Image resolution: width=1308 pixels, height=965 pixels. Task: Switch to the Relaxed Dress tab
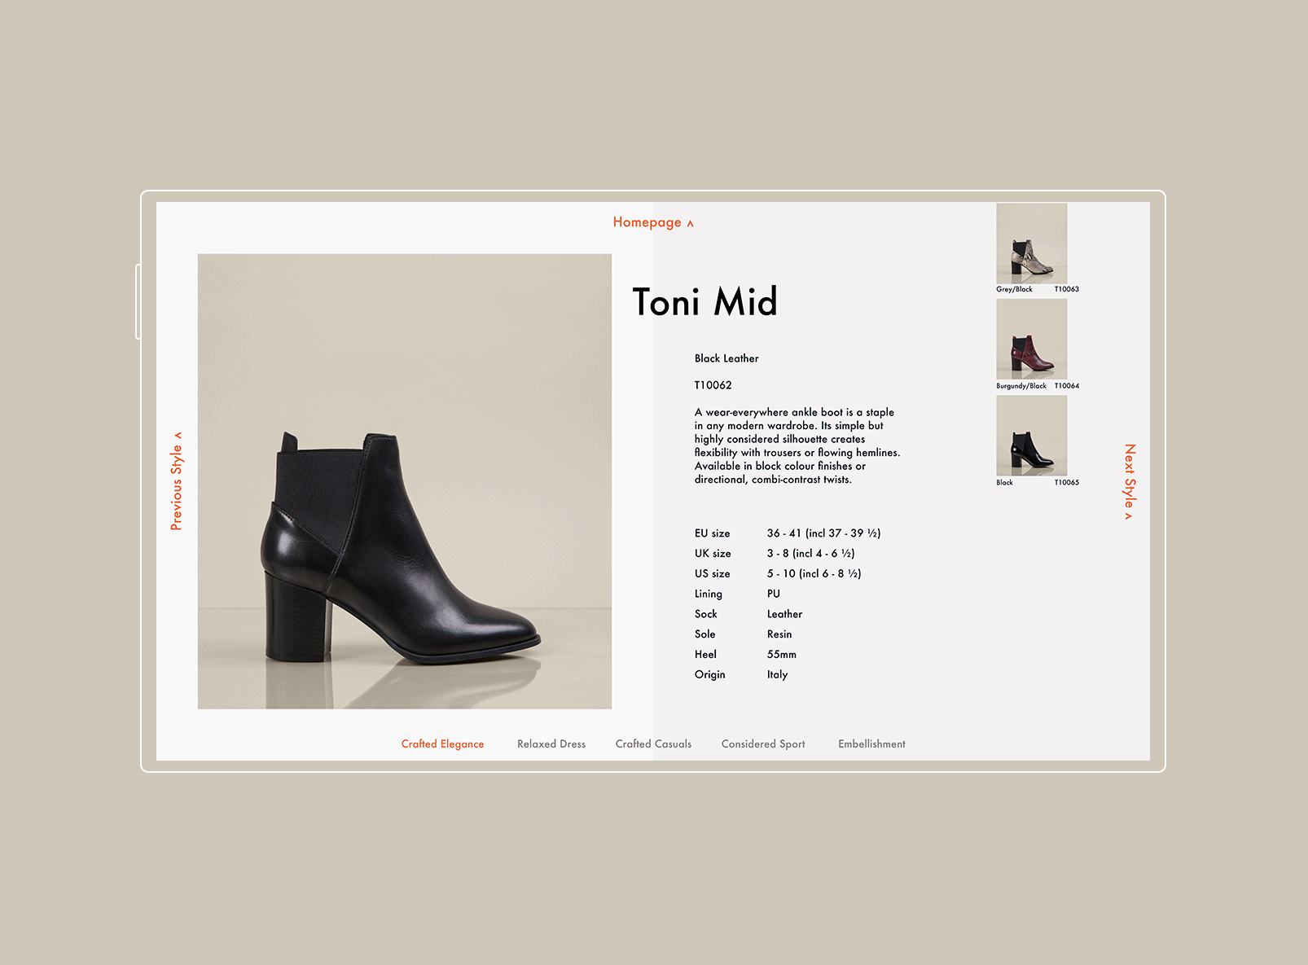[x=551, y=744]
